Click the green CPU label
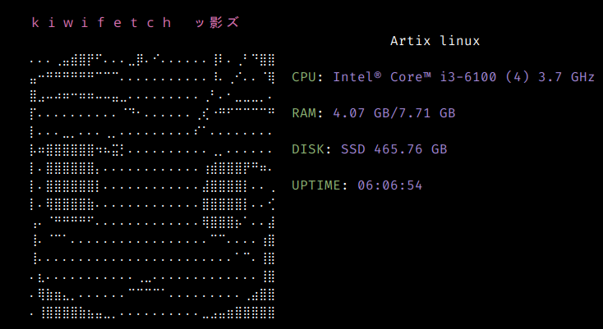603x329 pixels. tap(304, 77)
